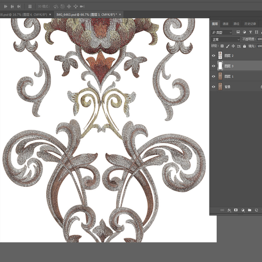Create new fill or adjustment layer
Viewport: 262px width, 262px height.
243,210
